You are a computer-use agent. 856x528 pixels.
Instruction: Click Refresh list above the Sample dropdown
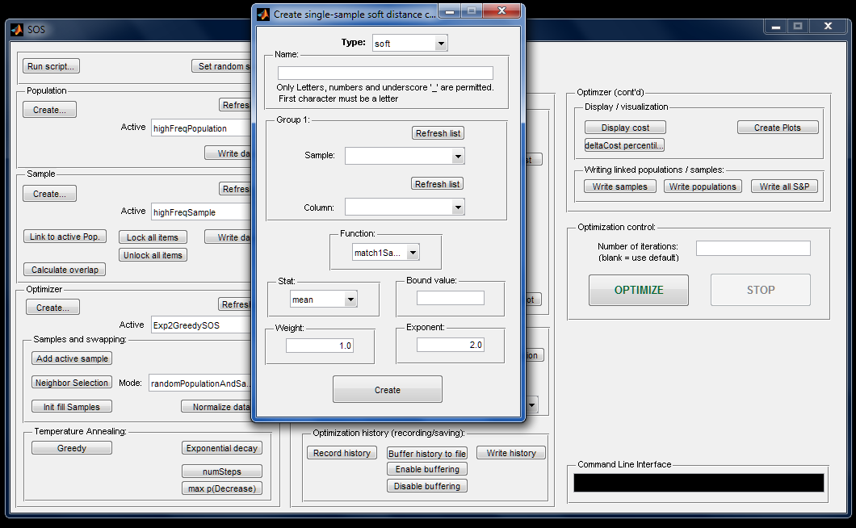(438, 133)
